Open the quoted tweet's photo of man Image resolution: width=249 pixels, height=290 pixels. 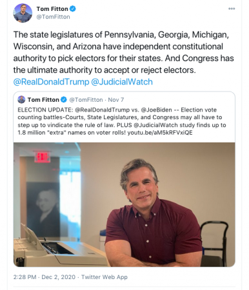coord(124,204)
